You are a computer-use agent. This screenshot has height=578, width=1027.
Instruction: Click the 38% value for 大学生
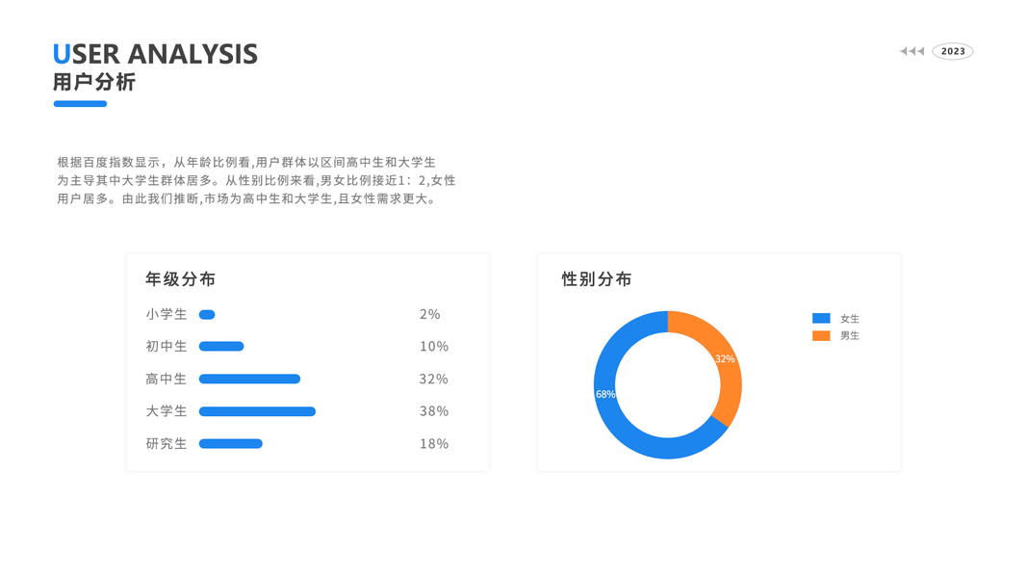coord(434,411)
